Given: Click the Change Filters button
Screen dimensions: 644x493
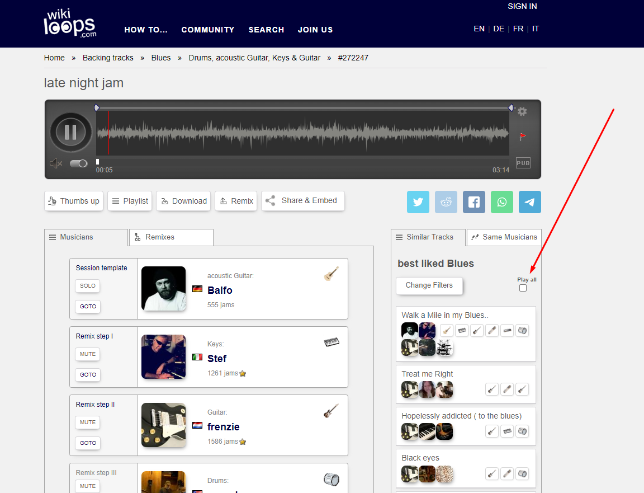Looking at the screenshot, I should tap(429, 285).
